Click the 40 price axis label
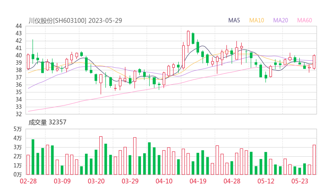 tap(19, 55)
